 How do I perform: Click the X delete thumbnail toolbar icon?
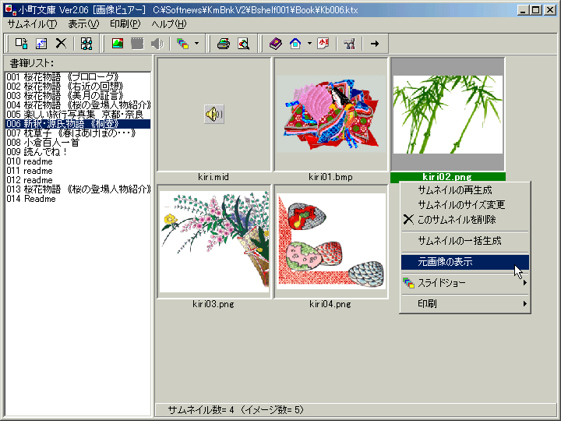[62, 44]
